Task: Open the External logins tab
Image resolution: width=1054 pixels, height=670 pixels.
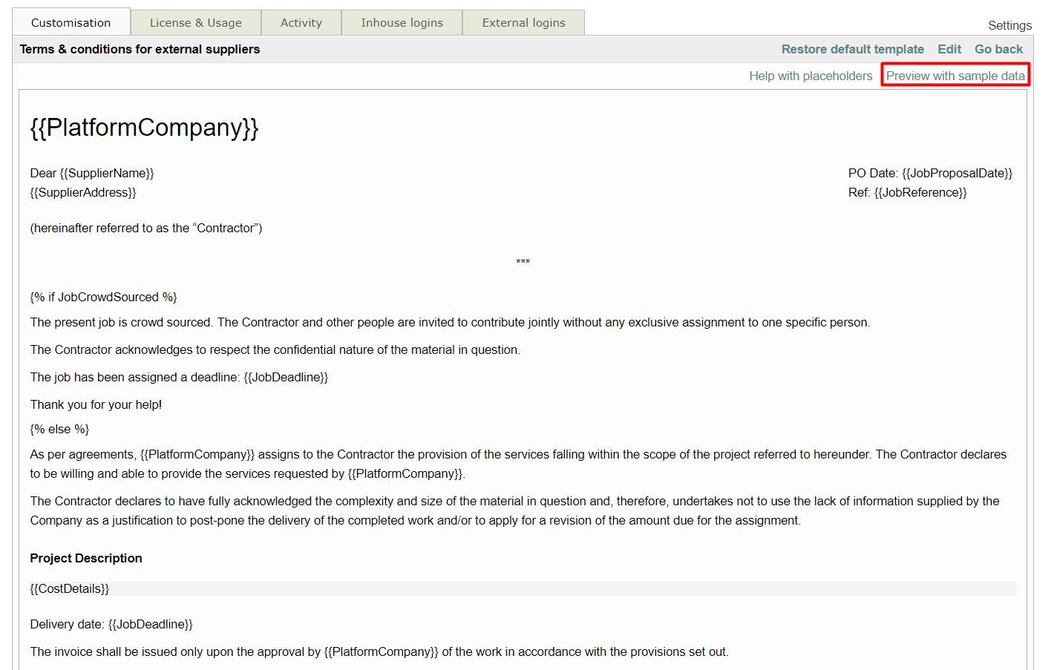Action: pyautogui.click(x=523, y=23)
